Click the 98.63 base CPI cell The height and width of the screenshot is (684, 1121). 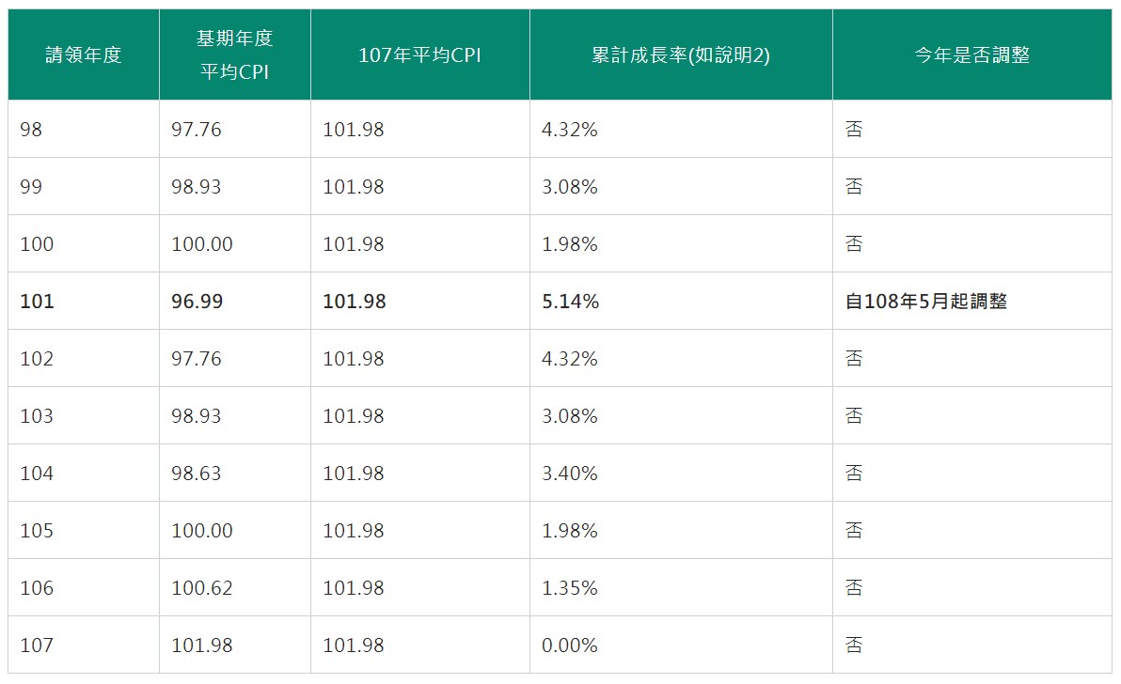pos(197,474)
